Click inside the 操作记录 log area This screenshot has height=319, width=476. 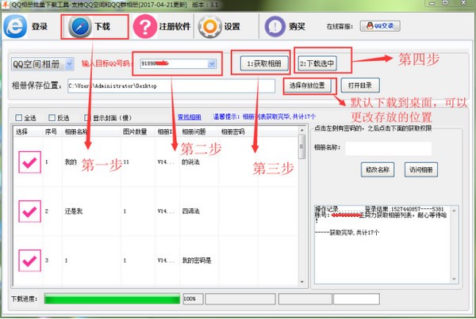click(x=382, y=244)
